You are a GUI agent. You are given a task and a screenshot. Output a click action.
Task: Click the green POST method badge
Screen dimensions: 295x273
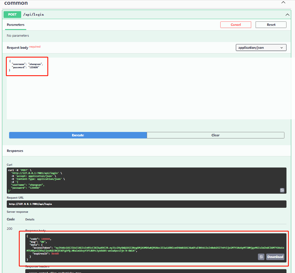coord(12,14)
